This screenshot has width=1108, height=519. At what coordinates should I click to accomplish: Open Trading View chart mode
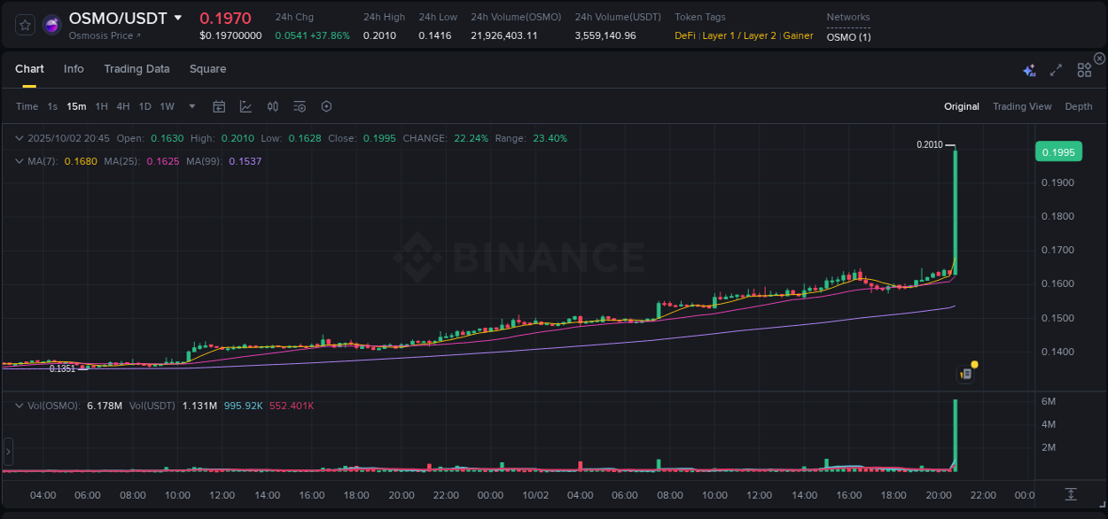[x=1022, y=105]
